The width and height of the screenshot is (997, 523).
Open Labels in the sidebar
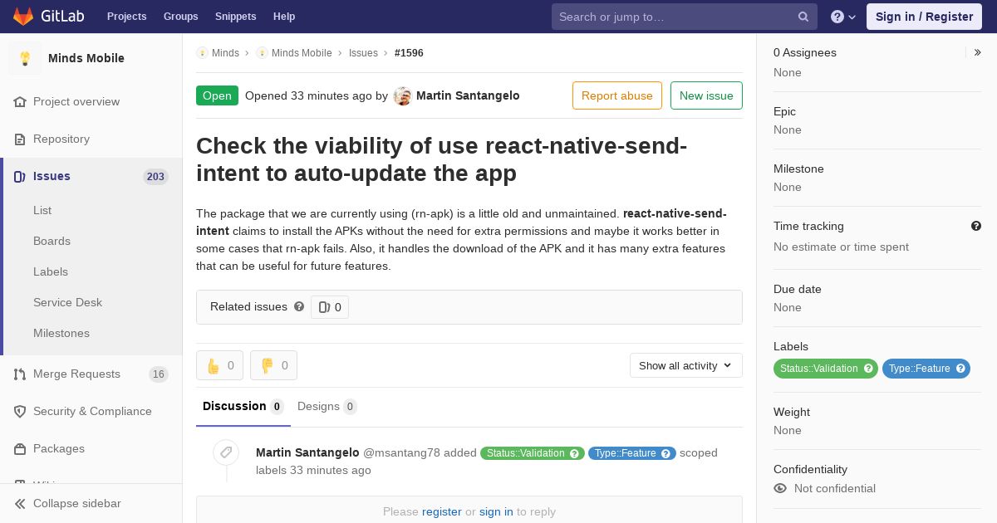point(51,271)
